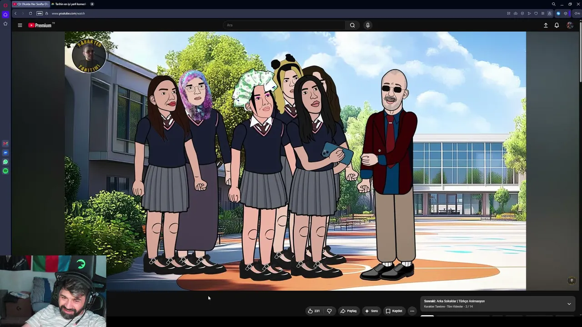
Task: Open the extensions cube icon
Action: pyautogui.click(x=566, y=14)
